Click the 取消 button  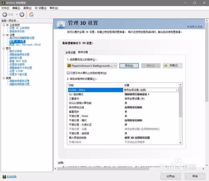[x=195, y=176]
